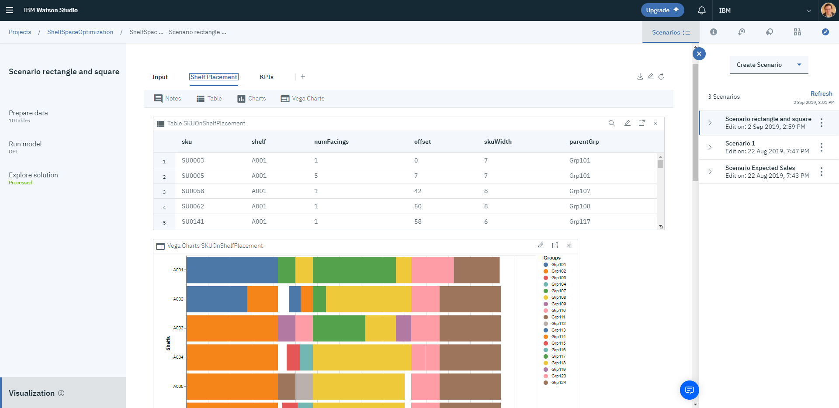Open the ShelfSpaceOptimization breadcrumb link
This screenshot has height=408, width=839.
(80, 32)
